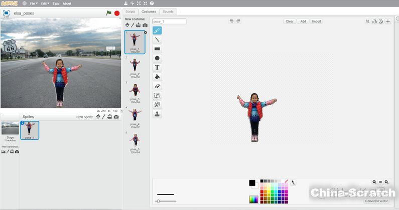Activate the Text tool

157,68
